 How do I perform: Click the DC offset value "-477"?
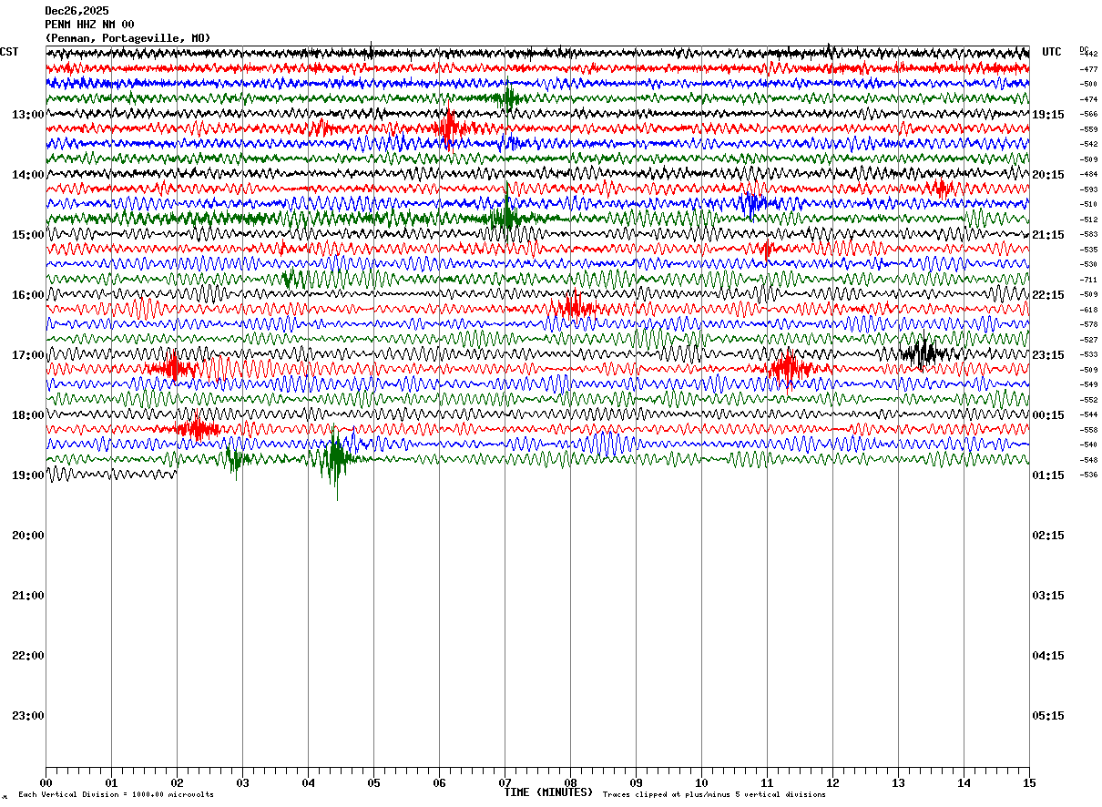point(1089,69)
